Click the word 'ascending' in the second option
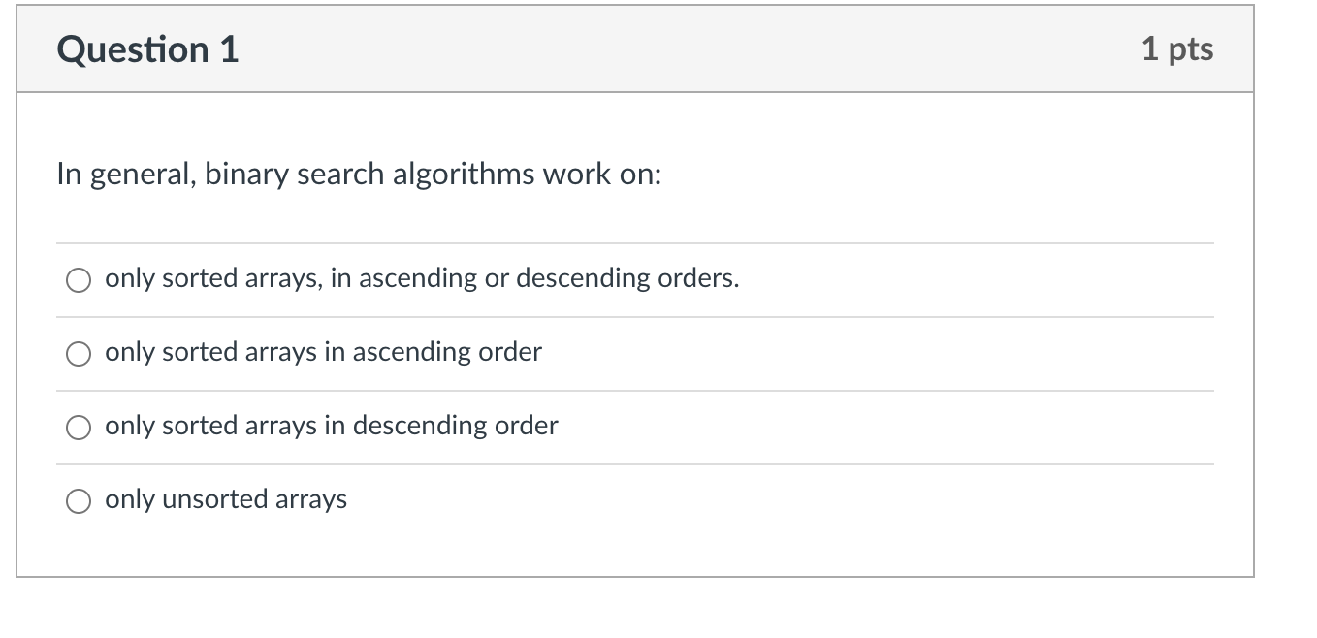 (x=413, y=352)
